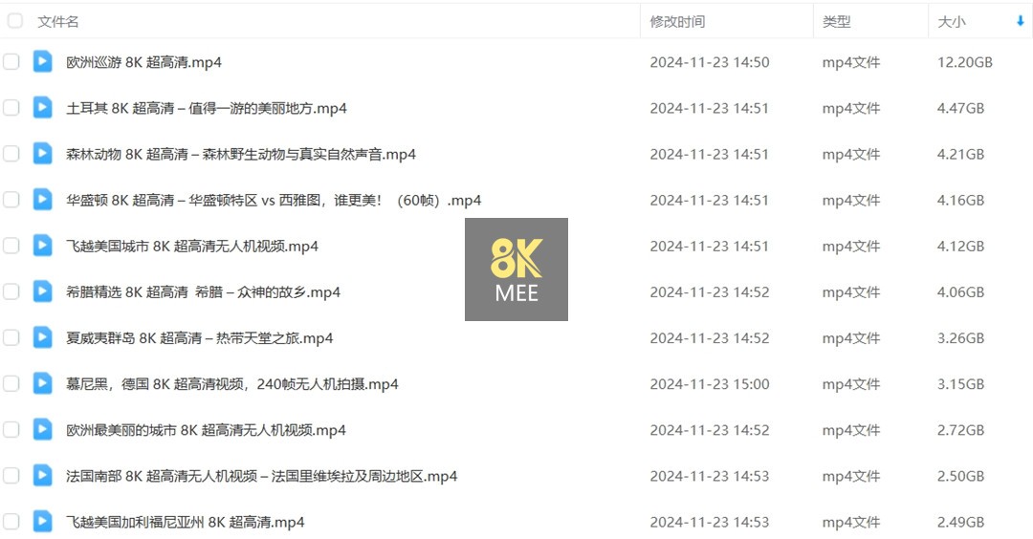Image resolution: width=1033 pixels, height=539 pixels.
Task: Tick the select-all checkbox beside 文件名
Action: (x=14, y=21)
